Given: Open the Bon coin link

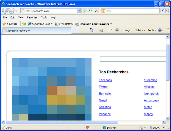Looking at the screenshot, I should click(105, 94).
